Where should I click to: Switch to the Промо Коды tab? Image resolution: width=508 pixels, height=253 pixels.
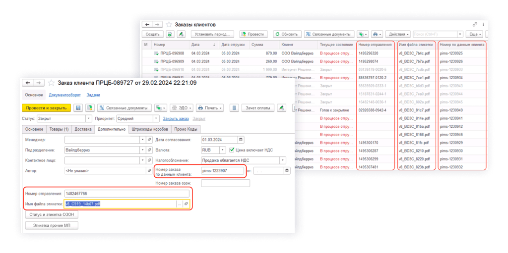(186, 129)
